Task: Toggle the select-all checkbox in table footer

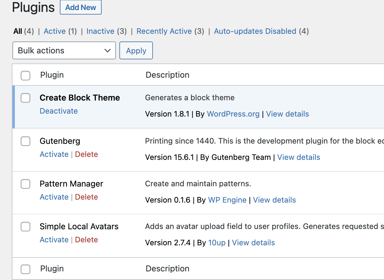Action: click(25, 269)
